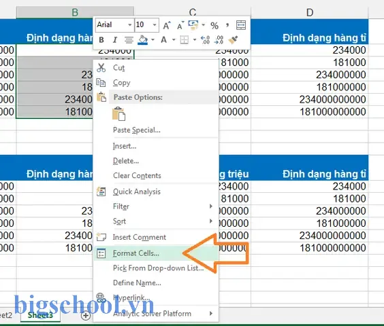384x326 pixels.
Task: Click Decrease Font Size icon
Action: click(x=180, y=25)
